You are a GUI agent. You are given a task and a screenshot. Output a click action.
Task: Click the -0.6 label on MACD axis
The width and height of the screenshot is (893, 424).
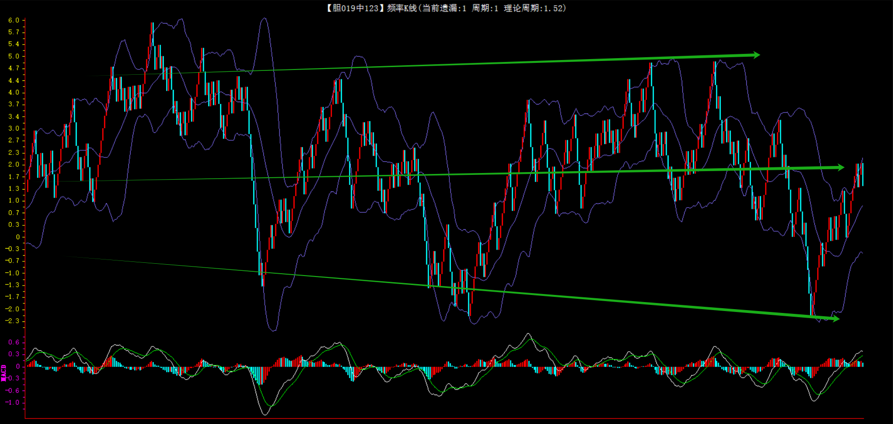click(13, 390)
